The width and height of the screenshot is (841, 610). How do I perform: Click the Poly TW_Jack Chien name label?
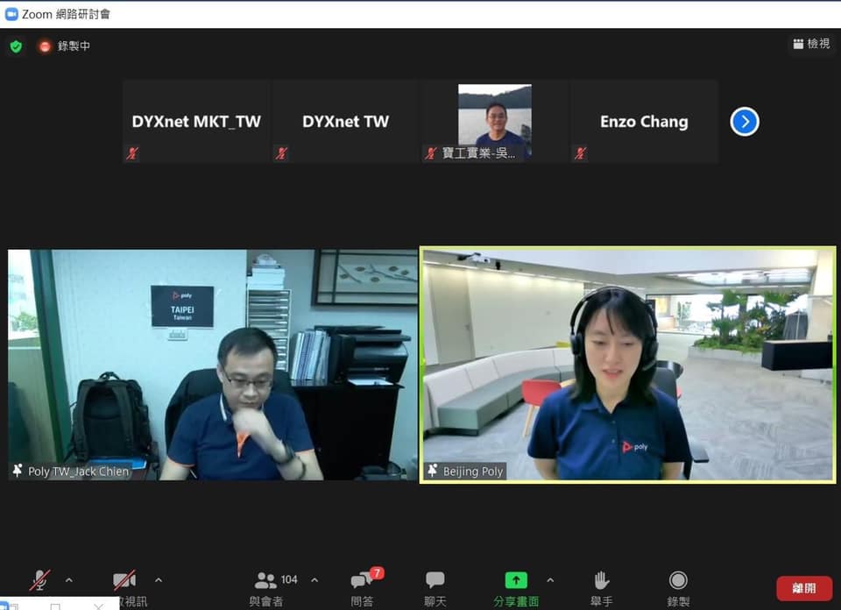coord(78,471)
